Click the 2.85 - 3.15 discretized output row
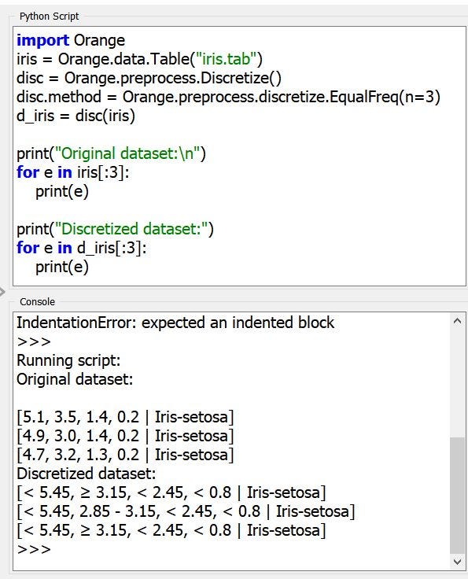 coord(186,511)
